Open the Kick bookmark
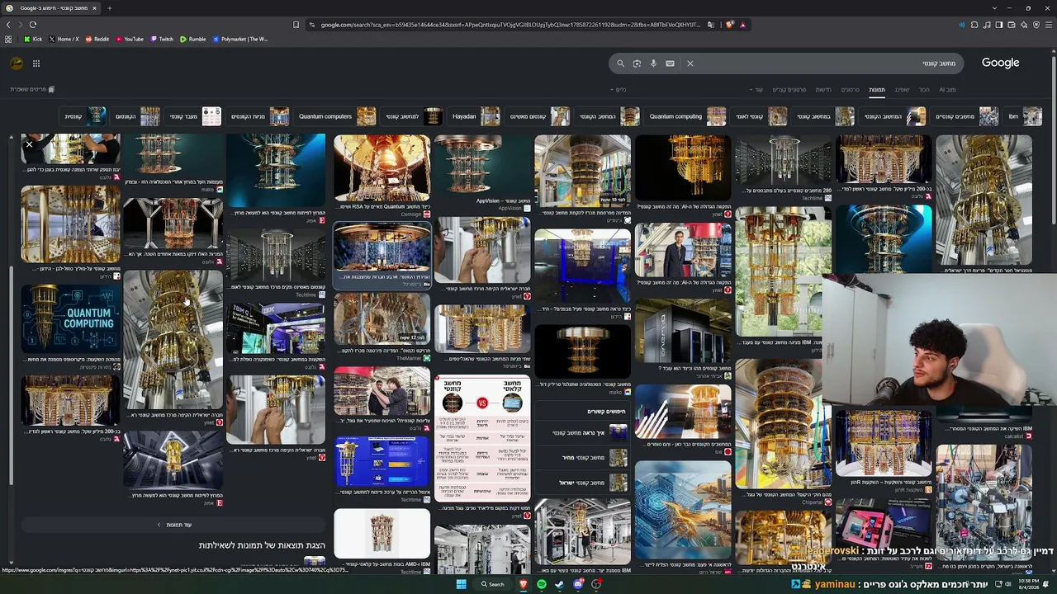 (33, 39)
